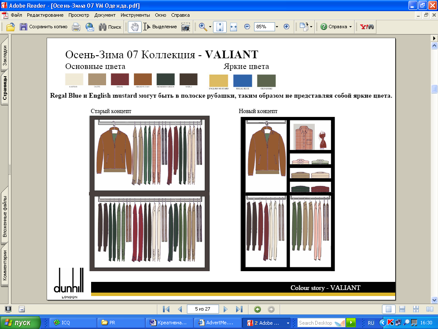Viewport: 438px width, 329px height.
Task: Click the green Search Desktop go button
Action: 351,323
